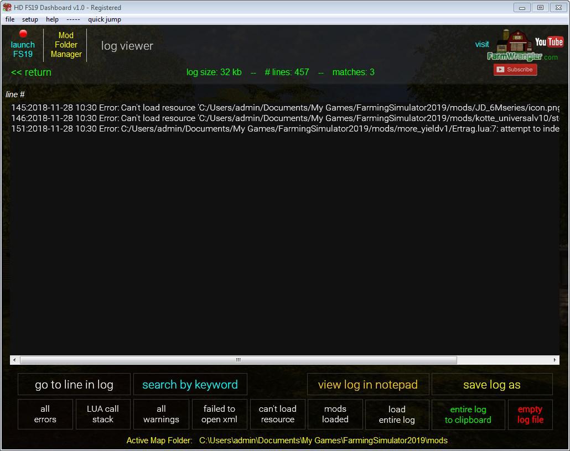Click save log as button
Viewport: 570px width, 451px height.
pos(491,385)
